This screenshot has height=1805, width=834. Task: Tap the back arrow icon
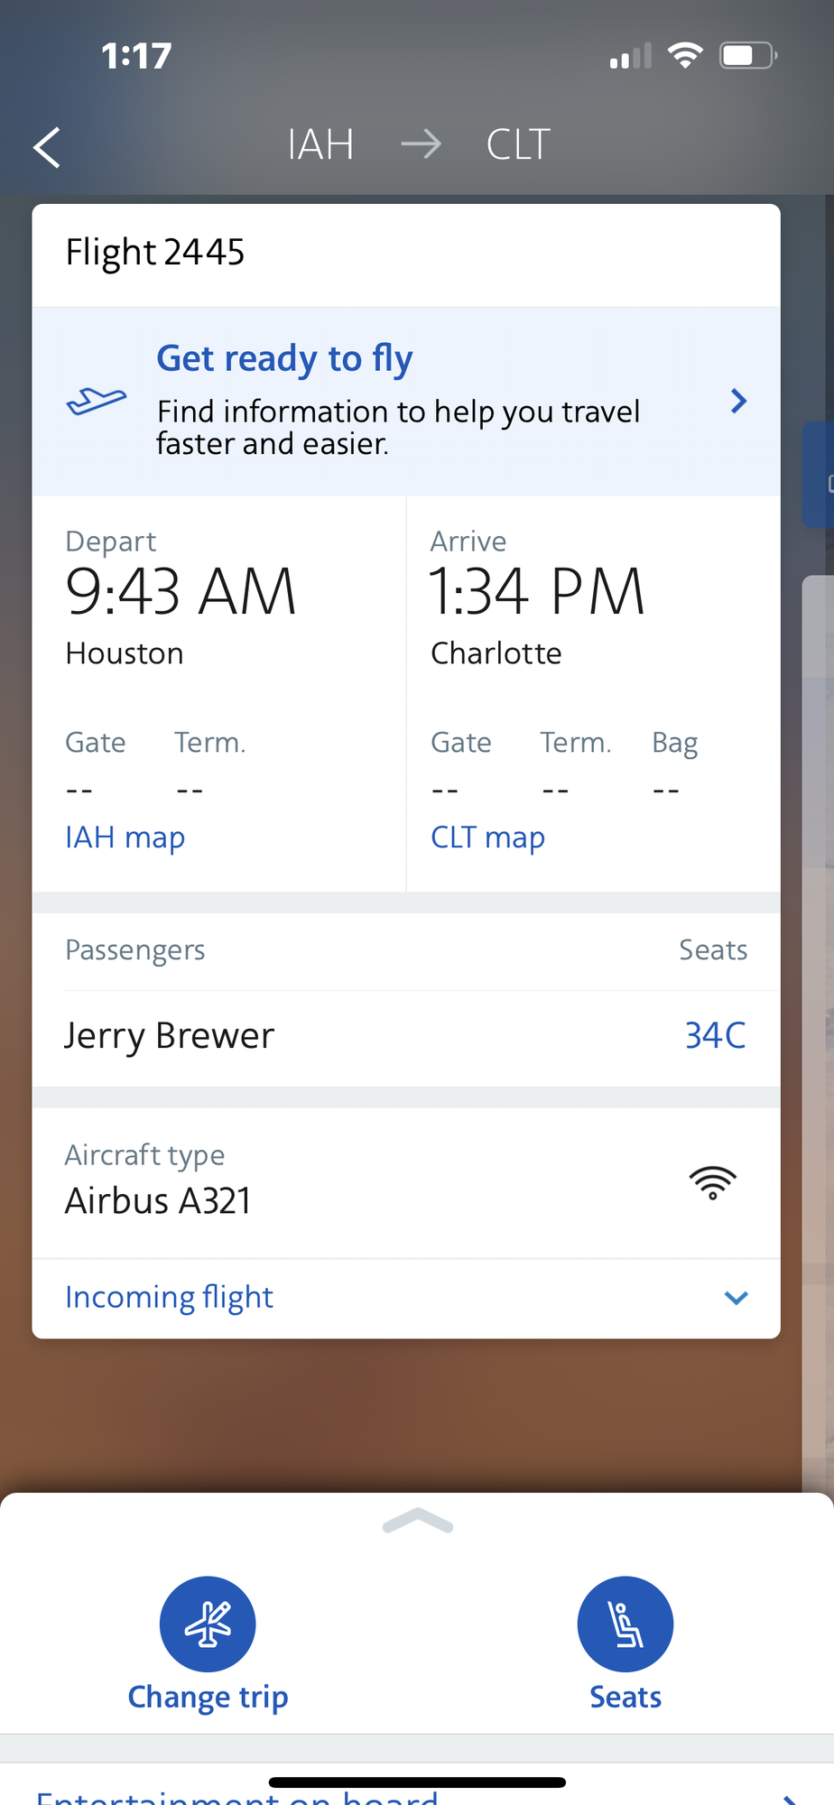47,147
